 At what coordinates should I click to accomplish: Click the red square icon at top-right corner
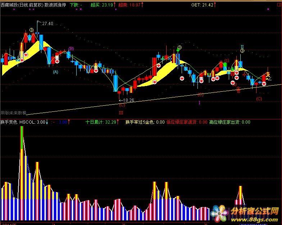[279, 5]
